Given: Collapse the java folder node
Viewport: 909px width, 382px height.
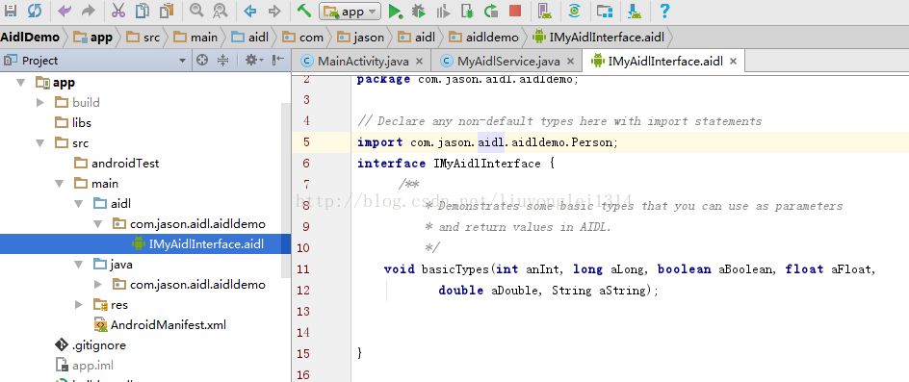Looking at the screenshot, I should pos(78,265).
